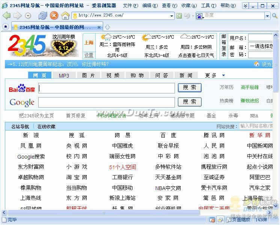Go to the home page icon
The height and width of the screenshot is (225, 280).
pyautogui.click(x=65, y=16)
